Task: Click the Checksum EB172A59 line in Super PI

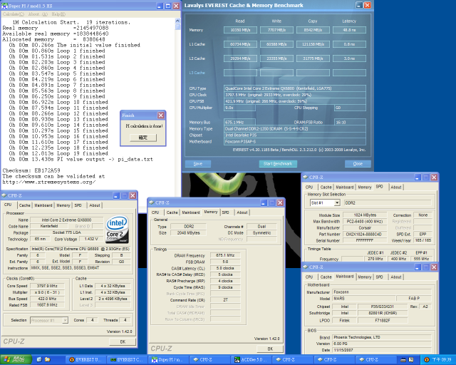Action: coord(31,170)
